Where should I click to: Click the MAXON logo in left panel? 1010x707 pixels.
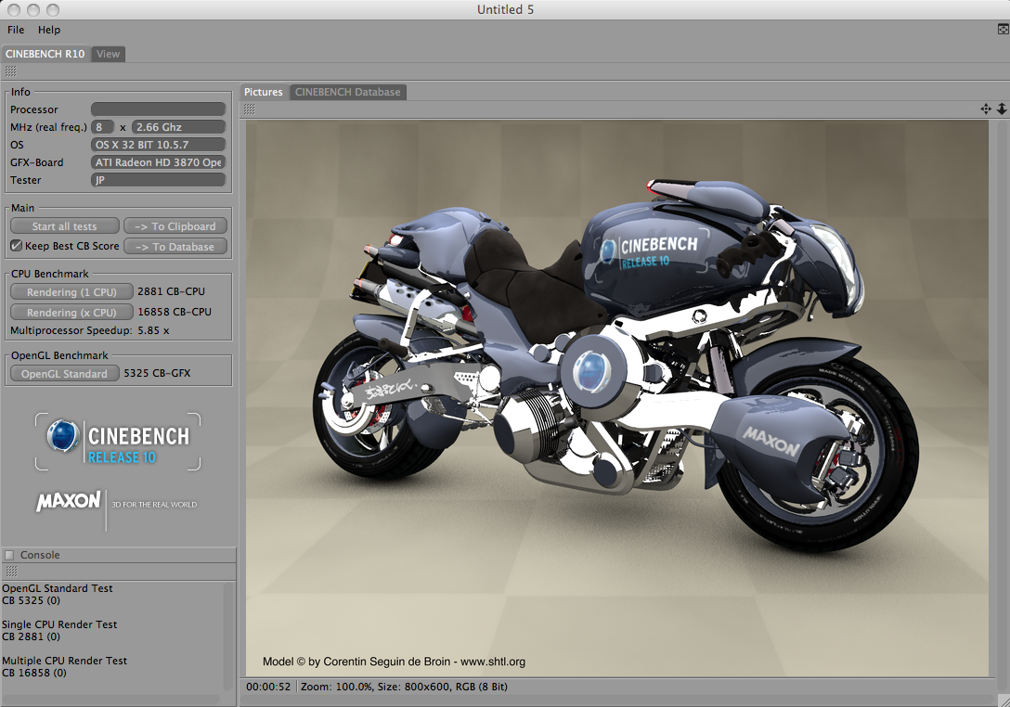[x=69, y=501]
